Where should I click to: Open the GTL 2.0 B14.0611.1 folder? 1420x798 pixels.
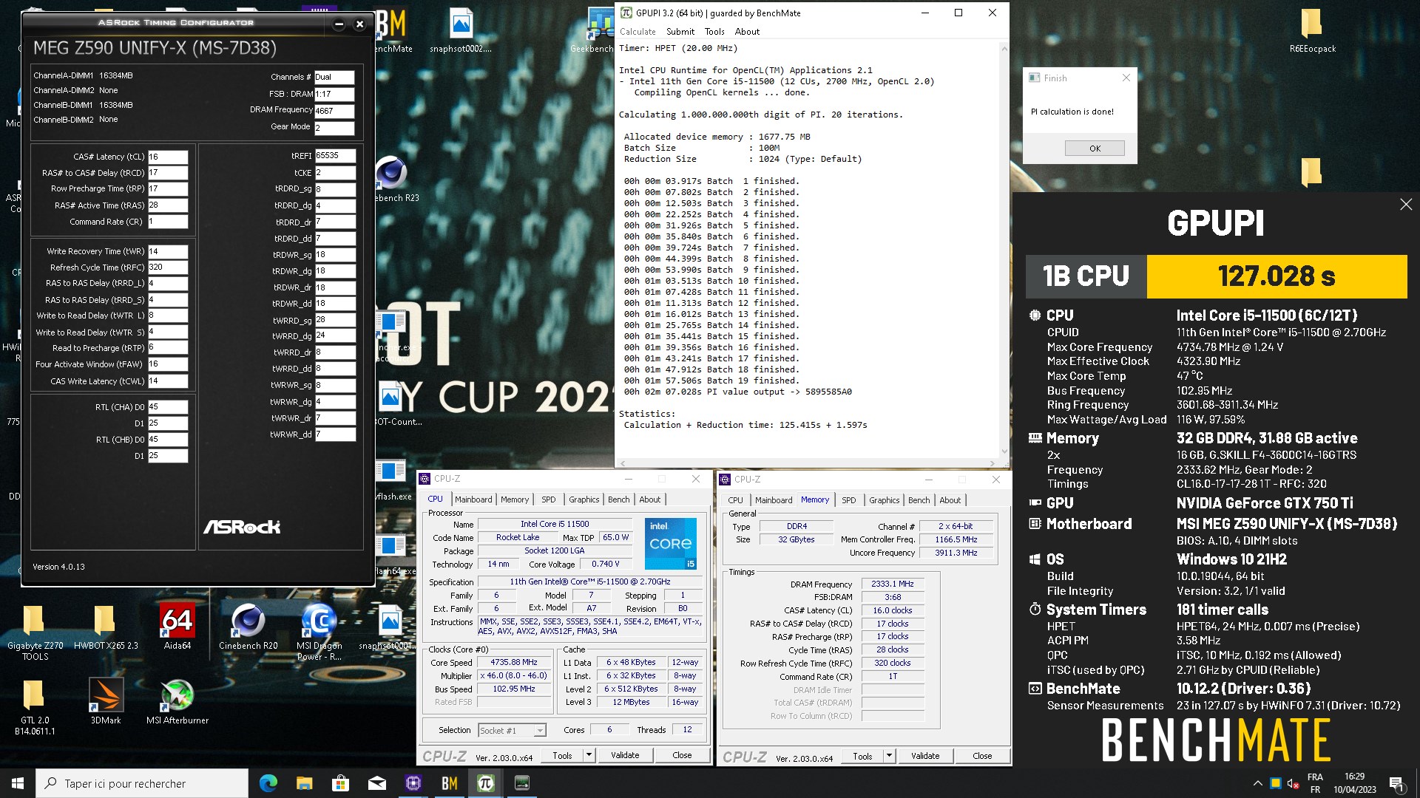35,707
